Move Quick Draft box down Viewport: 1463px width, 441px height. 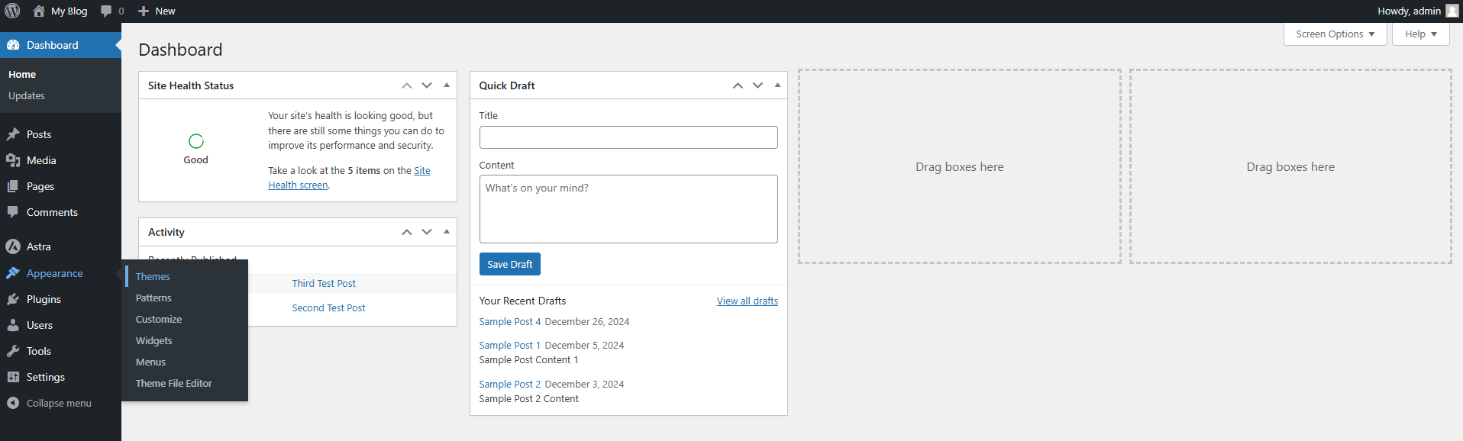[x=757, y=85]
